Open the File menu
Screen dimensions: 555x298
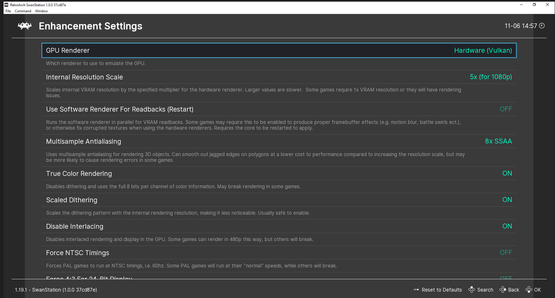[8, 11]
